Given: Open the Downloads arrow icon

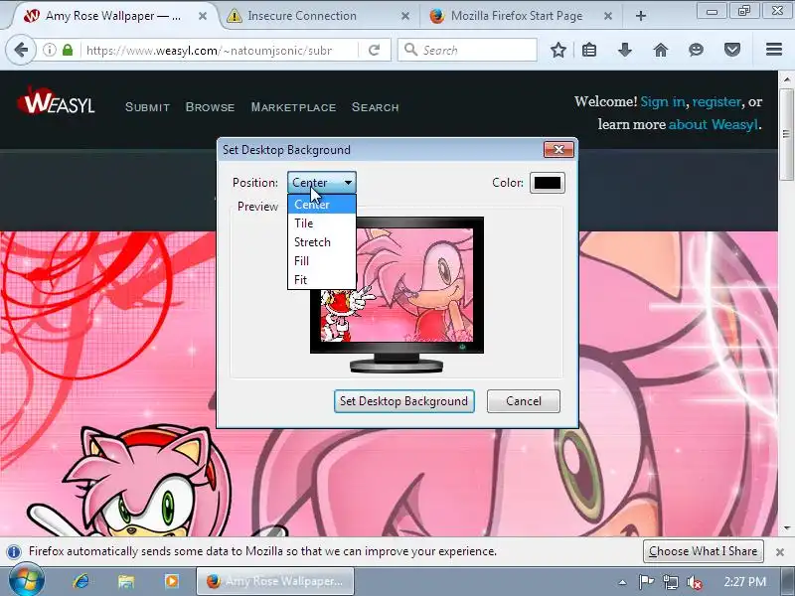Looking at the screenshot, I should point(625,50).
